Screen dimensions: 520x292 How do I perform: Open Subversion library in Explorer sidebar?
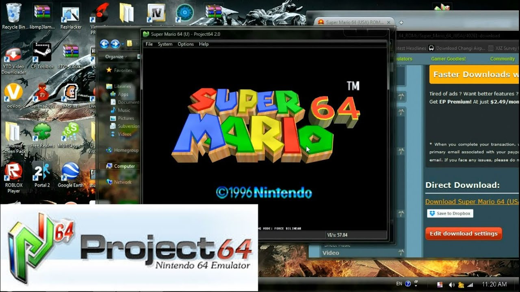pos(125,126)
